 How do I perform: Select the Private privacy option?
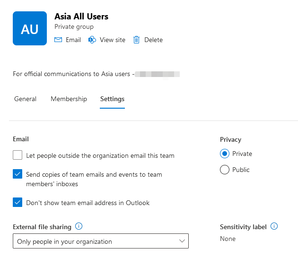pyautogui.click(x=225, y=154)
